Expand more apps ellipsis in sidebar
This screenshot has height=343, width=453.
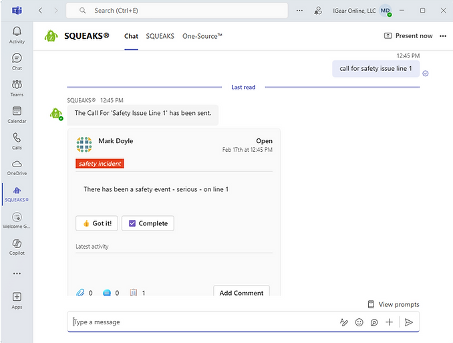click(17, 273)
